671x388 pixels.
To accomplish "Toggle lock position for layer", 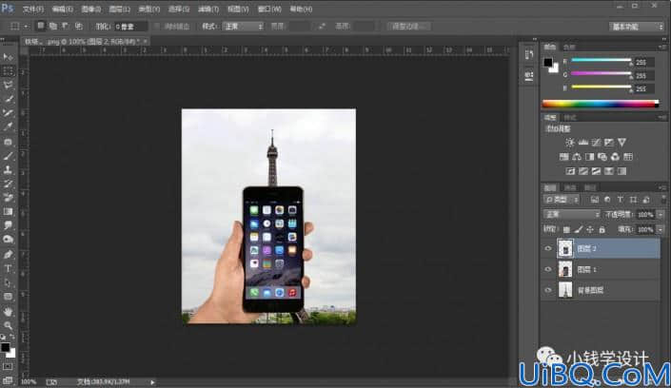I will pos(590,230).
